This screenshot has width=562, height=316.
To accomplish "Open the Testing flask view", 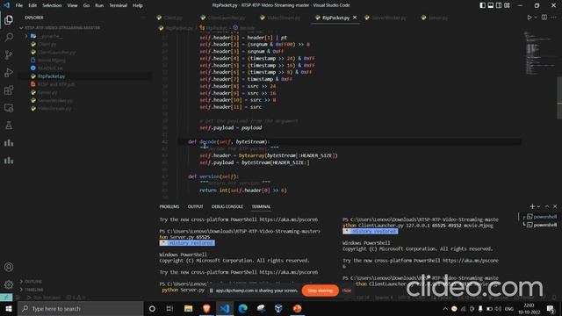I will (9, 125).
